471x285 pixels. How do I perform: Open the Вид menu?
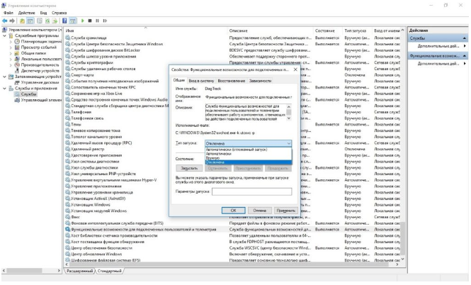pos(43,13)
